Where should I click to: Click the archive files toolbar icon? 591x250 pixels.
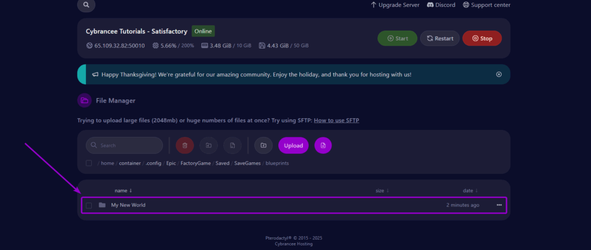click(232, 145)
